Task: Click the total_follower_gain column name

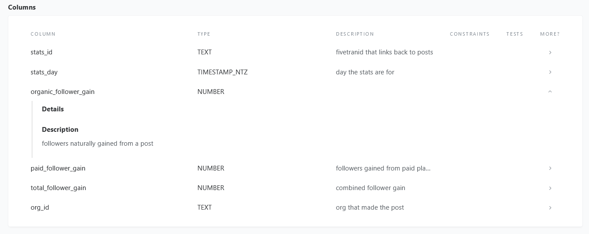Action: tap(58, 188)
